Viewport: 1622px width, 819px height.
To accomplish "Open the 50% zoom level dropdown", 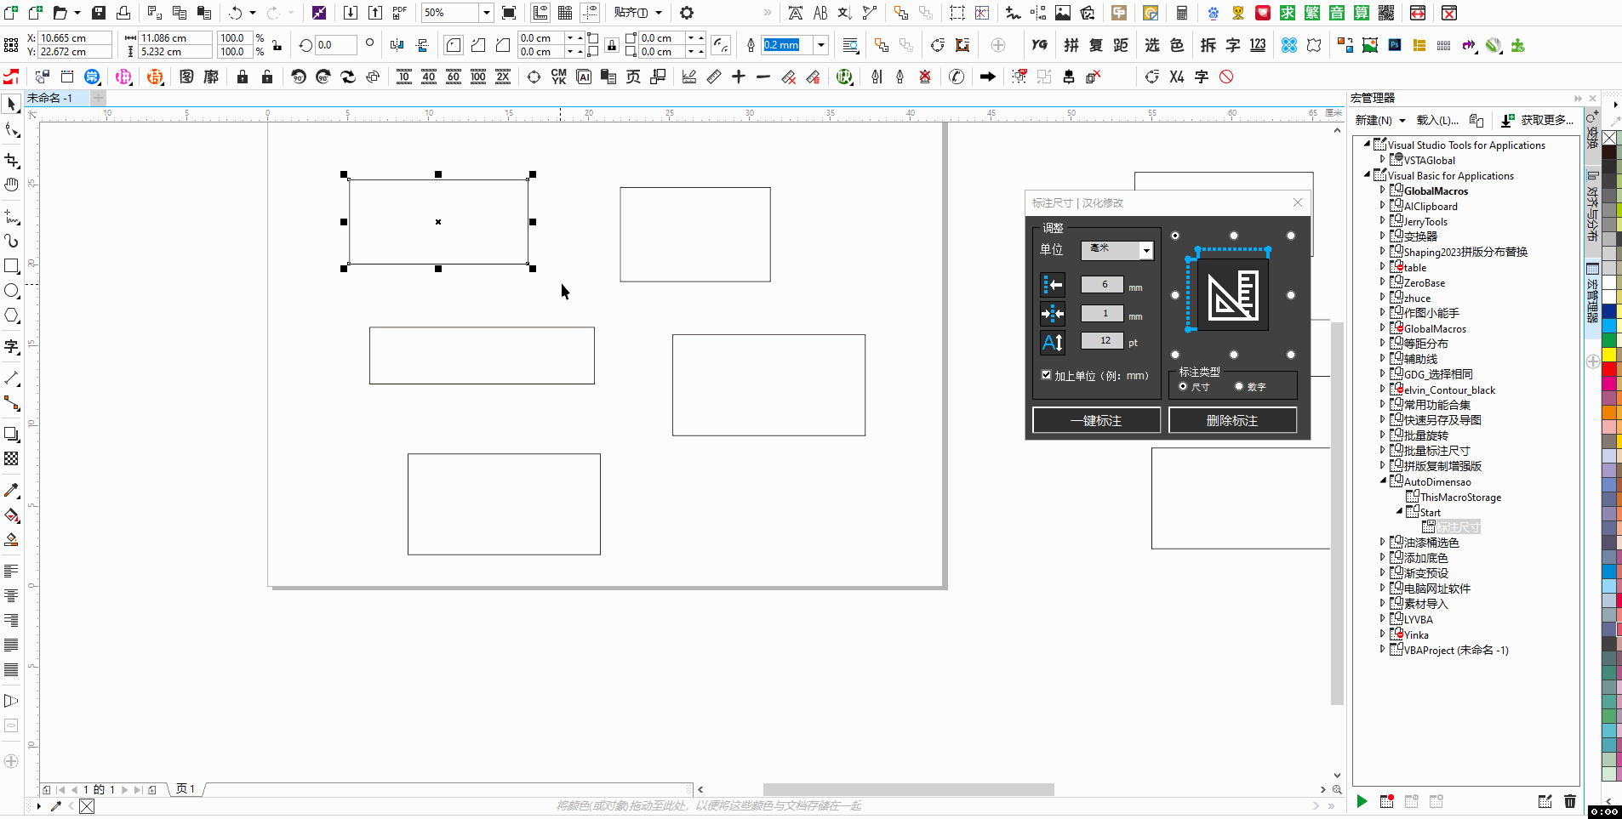I will point(486,13).
